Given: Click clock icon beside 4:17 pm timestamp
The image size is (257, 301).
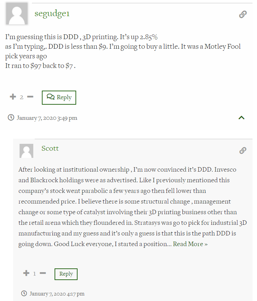Looking at the screenshot, I should [x=24, y=293].
